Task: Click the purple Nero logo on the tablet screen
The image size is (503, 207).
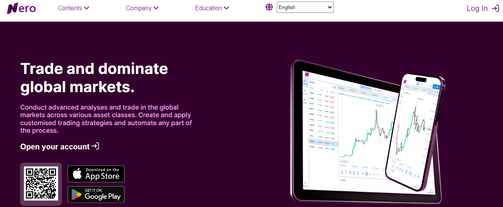Action: tap(306, 74)
